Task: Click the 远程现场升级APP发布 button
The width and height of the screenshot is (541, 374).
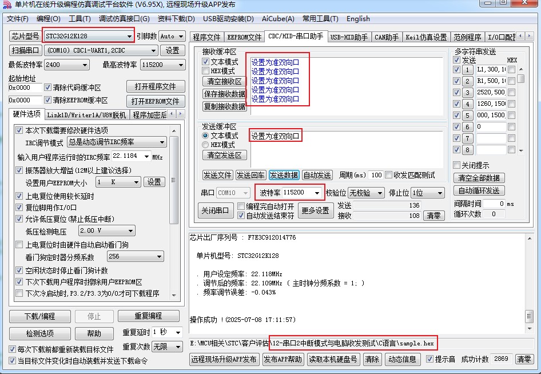Action: pos(224,359)
